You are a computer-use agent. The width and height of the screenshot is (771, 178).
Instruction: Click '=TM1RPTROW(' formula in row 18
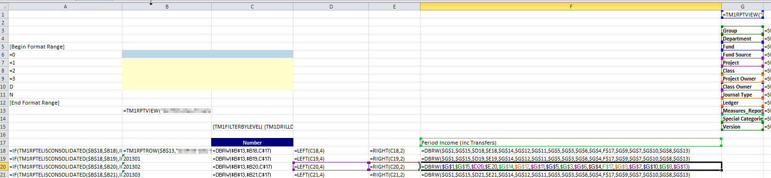point(167,151)
